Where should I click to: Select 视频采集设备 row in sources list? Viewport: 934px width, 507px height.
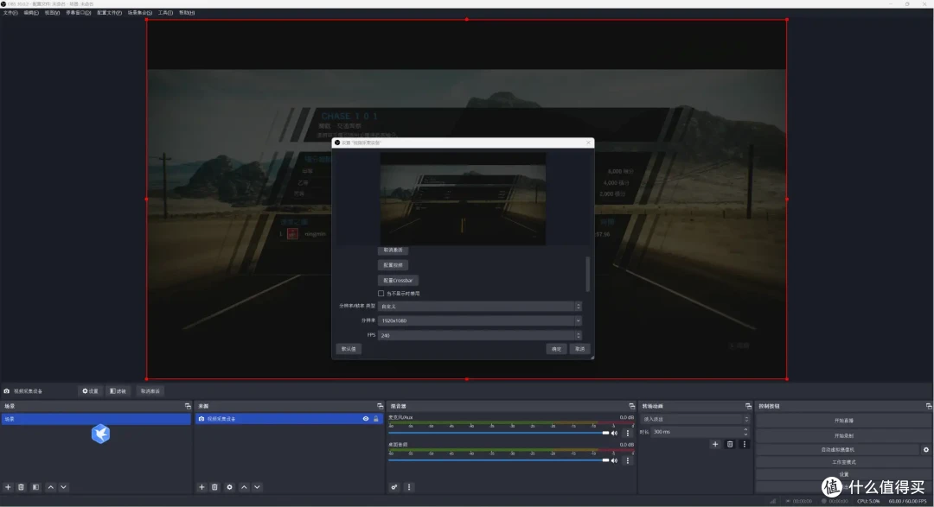[289, 419]
